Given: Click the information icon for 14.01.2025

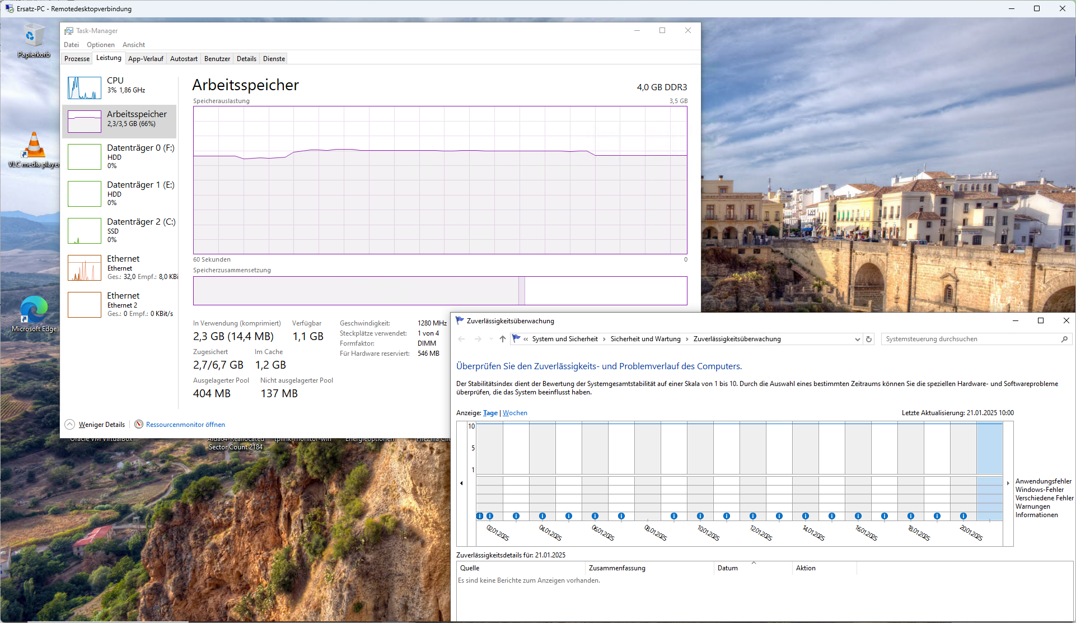Looking at the screenshot, I should [805, 516].
